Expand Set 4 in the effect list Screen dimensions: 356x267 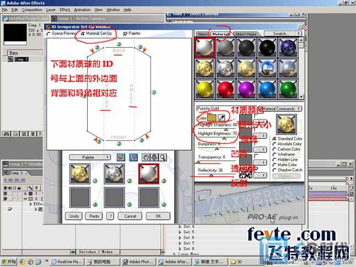(x=180, y=226)
